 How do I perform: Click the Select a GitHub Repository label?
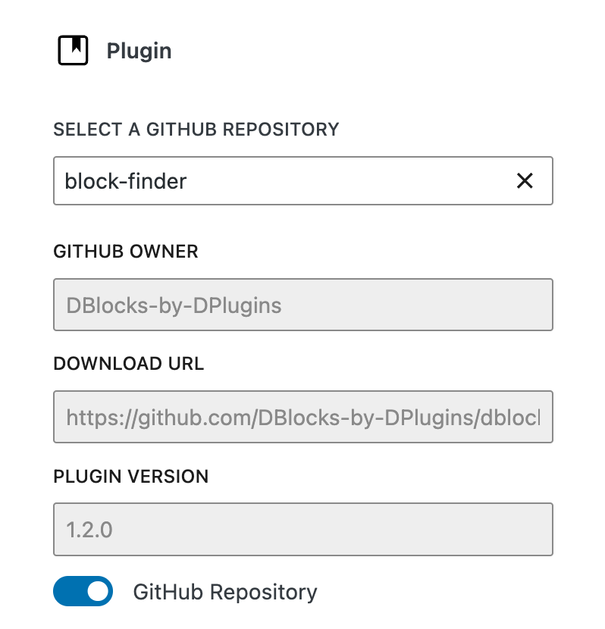196,129
